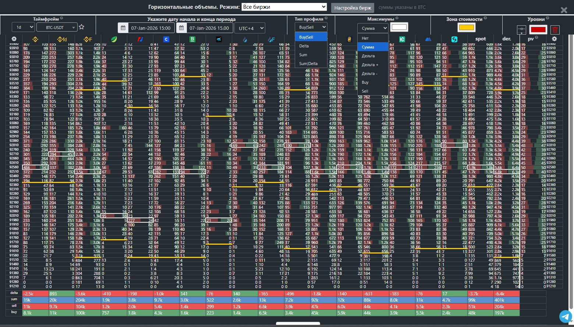Open the start date calendar picker
Image resolution: width=574 pixels, height=327 pixels.
(x=123, y=28)
